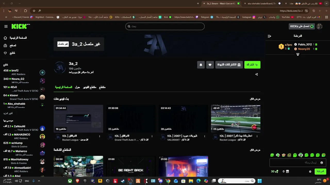Show hidden system tray icons
The height and width of the screenshot is (185, 330).
[x=39, y=181]
